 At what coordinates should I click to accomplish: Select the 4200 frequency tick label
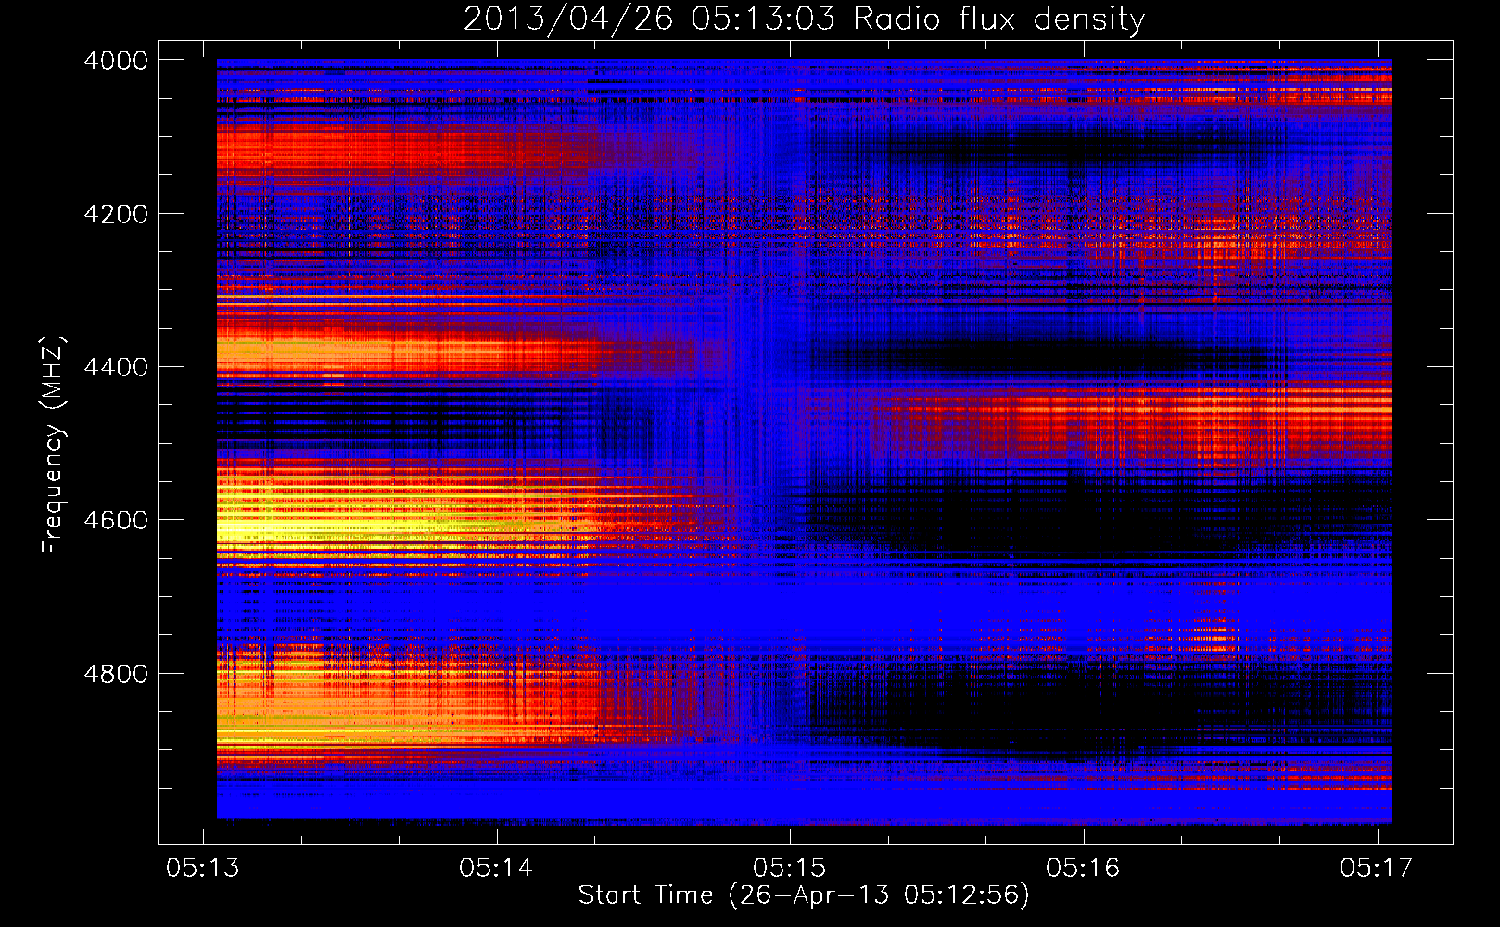(116, 214)
